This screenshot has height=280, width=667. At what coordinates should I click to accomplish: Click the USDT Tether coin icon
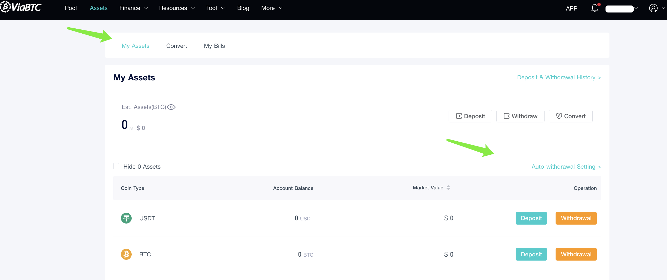126,218
